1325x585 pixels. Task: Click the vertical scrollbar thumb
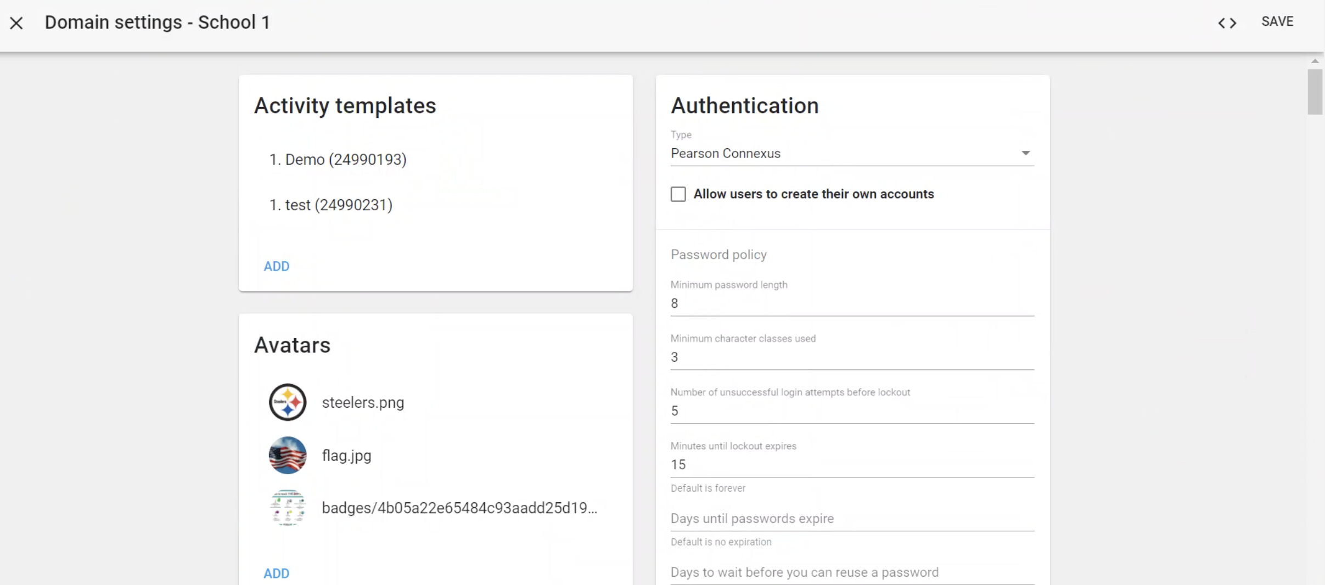(1315, 92)
